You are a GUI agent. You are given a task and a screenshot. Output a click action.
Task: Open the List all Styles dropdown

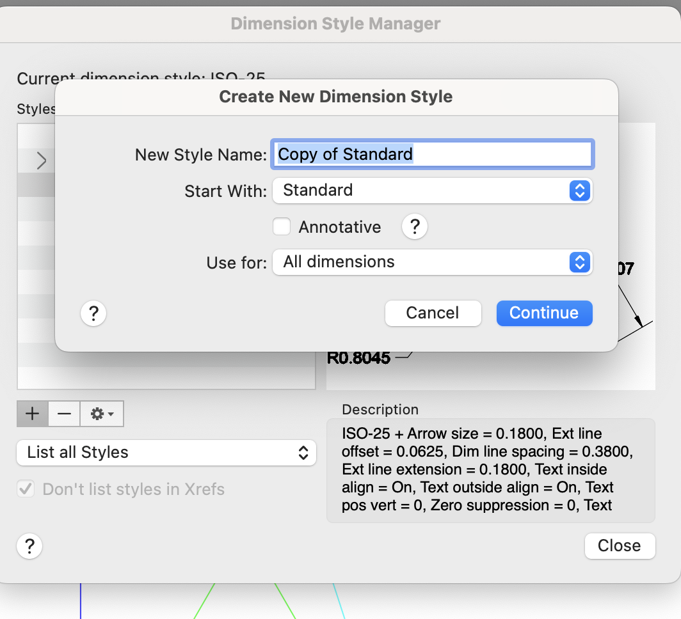(x=166, y=453)
